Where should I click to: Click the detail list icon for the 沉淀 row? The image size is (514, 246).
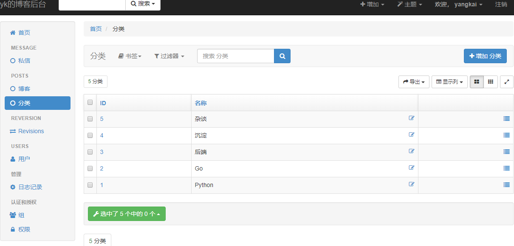[506, 135]
